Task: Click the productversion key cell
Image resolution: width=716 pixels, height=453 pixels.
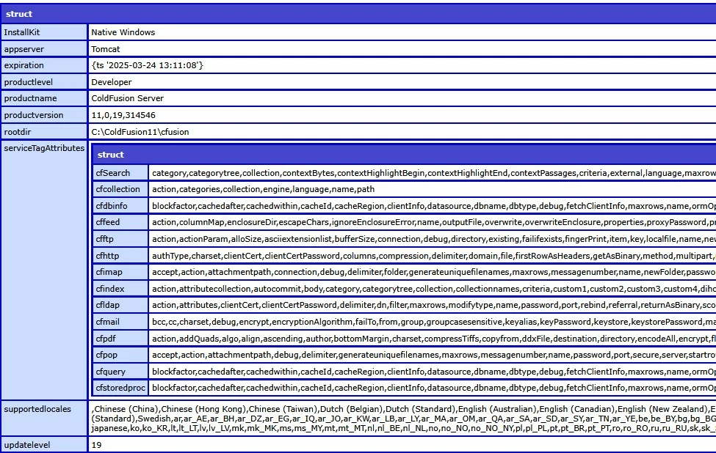Action: coord(44,115)
